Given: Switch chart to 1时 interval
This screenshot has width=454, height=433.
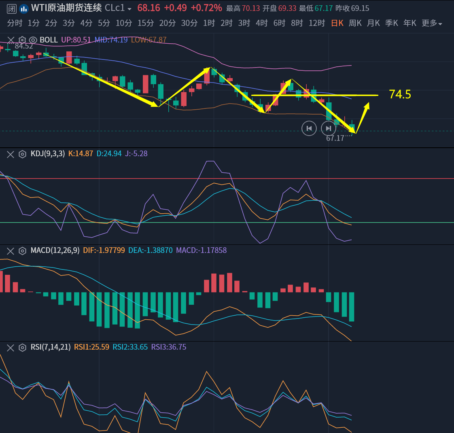Looking at the screenshot, I should (209, 23).
